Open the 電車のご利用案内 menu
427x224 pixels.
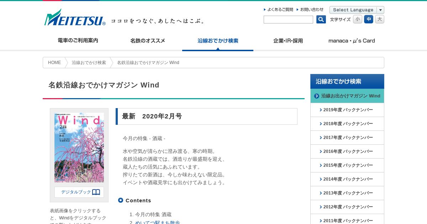tap(78, 41)
